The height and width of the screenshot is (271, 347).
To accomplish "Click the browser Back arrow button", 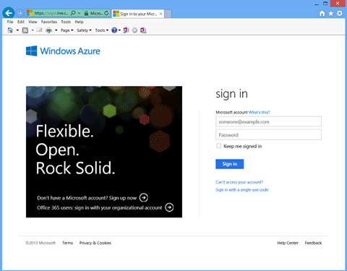I will click(9, 13).
